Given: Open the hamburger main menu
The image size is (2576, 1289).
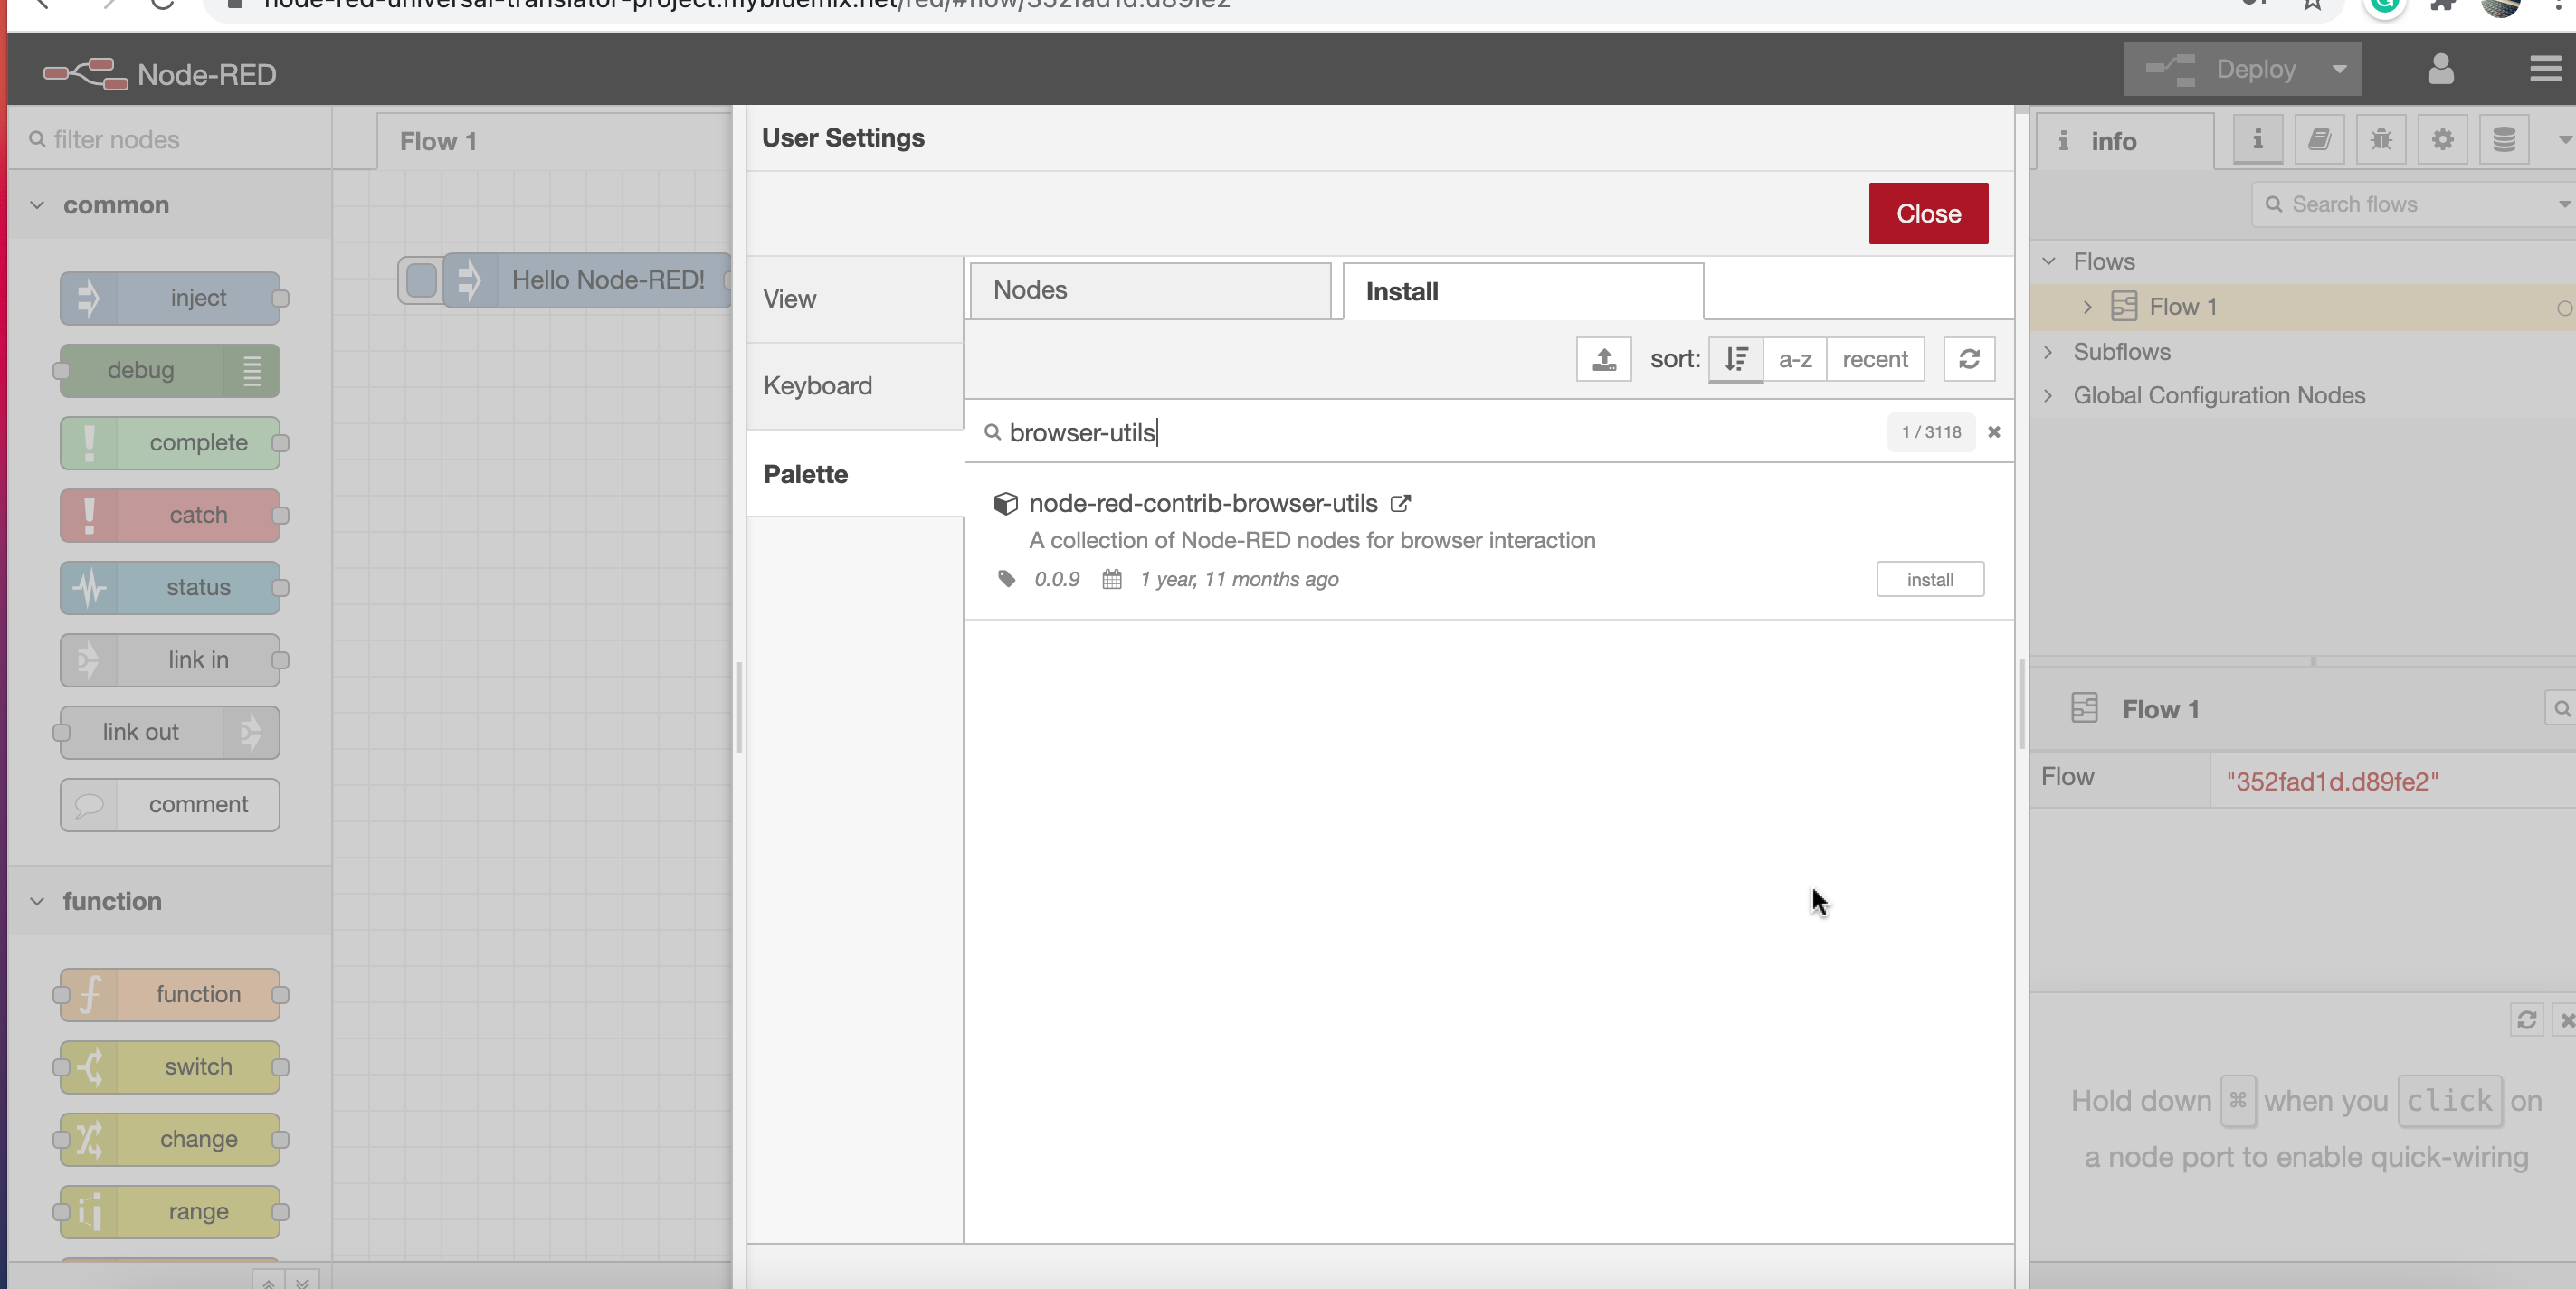Looking at the screenshot, I should (2545, 69).
